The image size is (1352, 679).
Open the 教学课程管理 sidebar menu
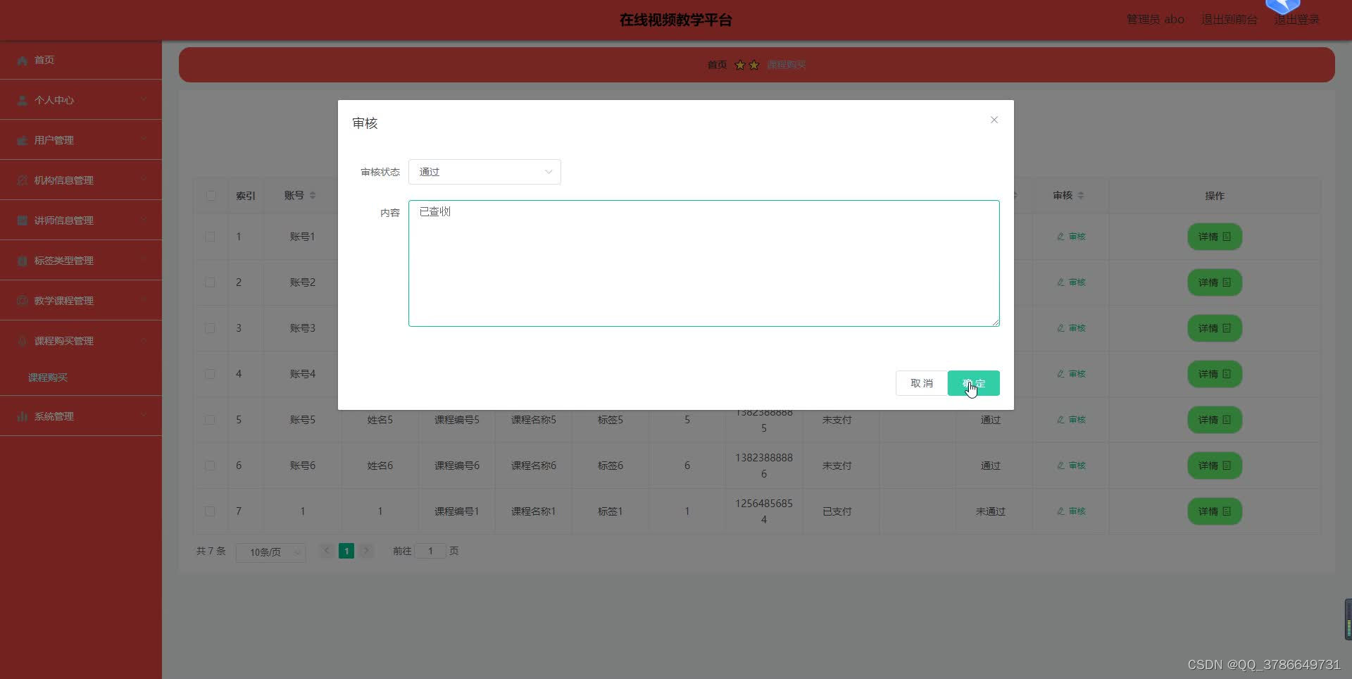tap(81, 301)
